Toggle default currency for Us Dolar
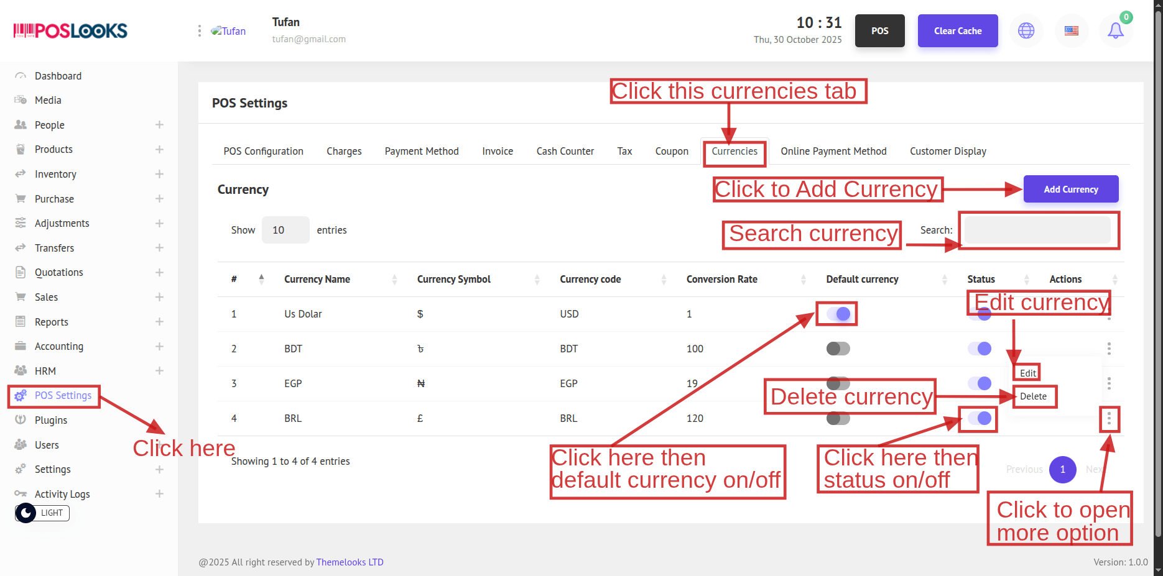This screenshot has height=576, width=1163. [838, 314]
